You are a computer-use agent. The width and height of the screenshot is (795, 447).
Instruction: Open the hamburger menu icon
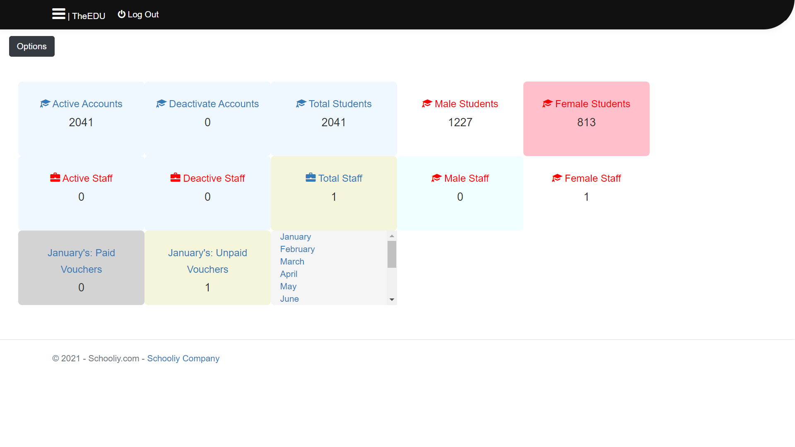tap(58, 14)
